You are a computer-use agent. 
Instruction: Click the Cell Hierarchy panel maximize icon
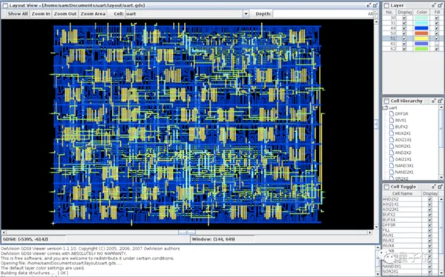click(440, 101)
